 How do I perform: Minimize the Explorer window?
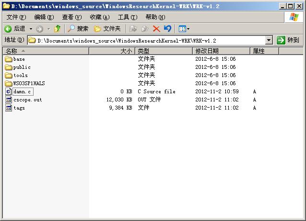282,6
